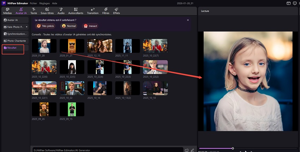
Task: Open the Transition panel
Action: click(x=92, y=11)
